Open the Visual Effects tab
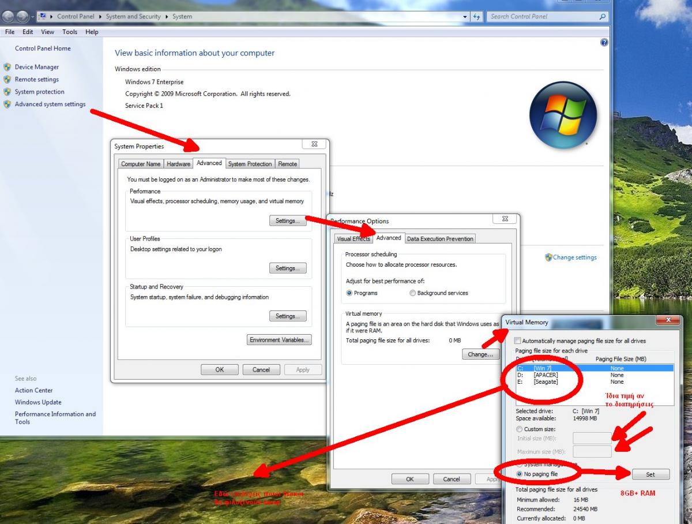 (x=353, y=238)
